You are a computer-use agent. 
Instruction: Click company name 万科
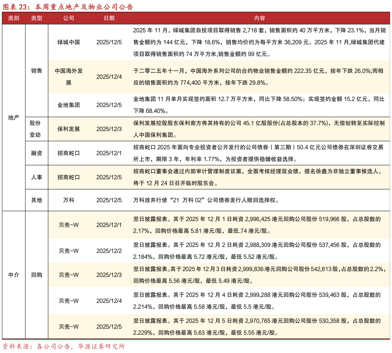click(68, 200)
